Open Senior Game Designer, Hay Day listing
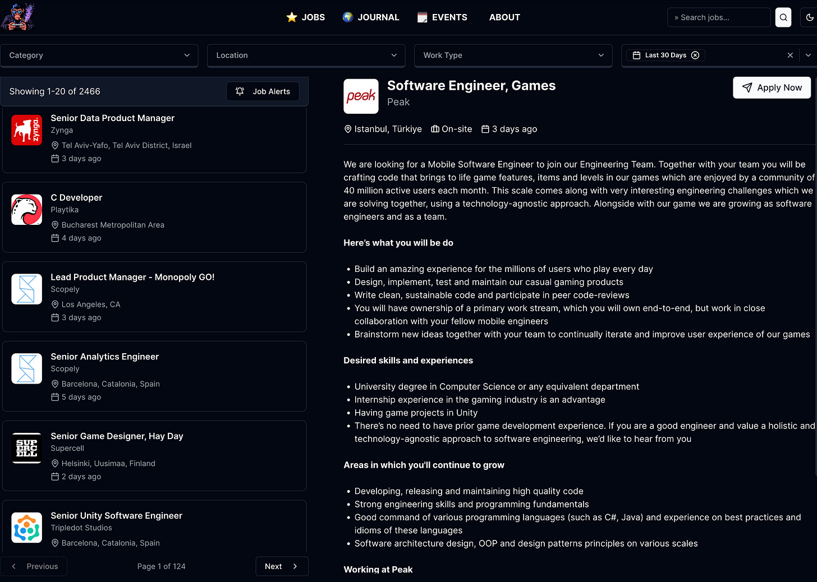The image size is (817, 582). click(154, 456)
